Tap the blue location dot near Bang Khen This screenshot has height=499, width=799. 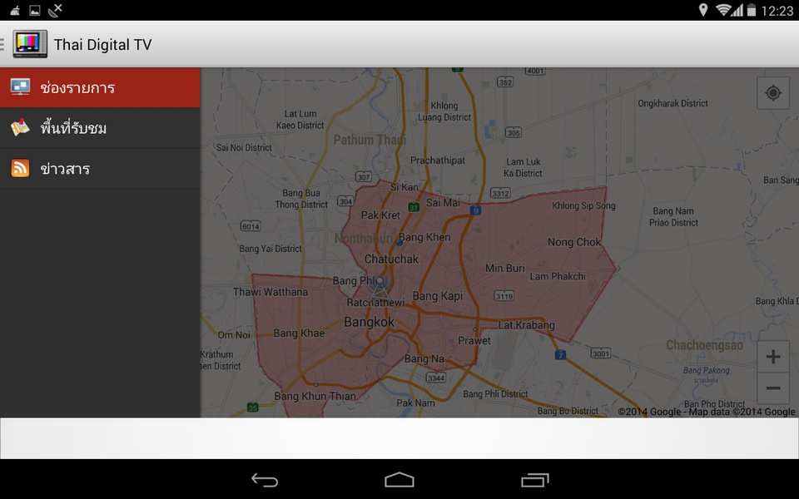[399, 244]
